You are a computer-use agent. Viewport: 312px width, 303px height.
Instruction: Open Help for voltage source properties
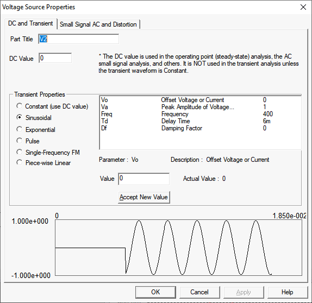(288, 292)
